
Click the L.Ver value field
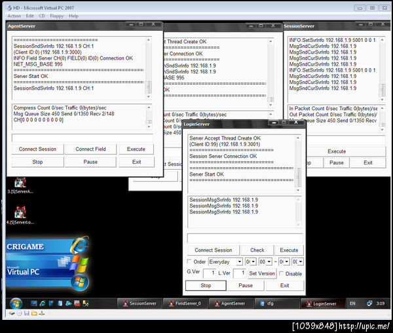point(239,273)
